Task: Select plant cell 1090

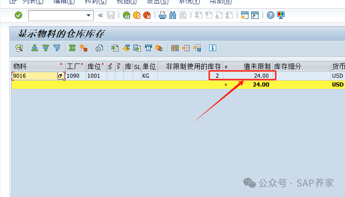Action: [75, 75]
